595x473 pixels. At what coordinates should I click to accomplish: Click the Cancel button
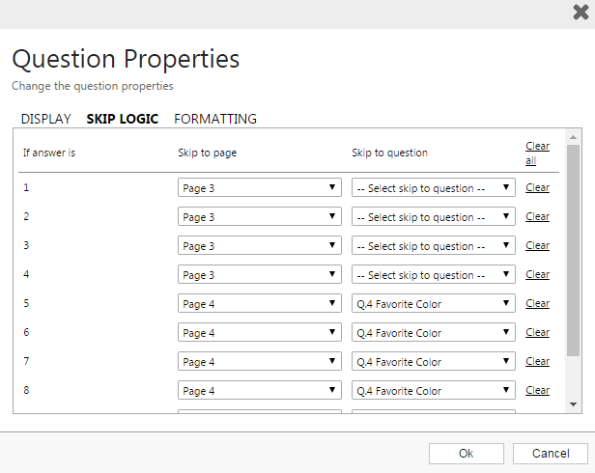tap(550, 454)
